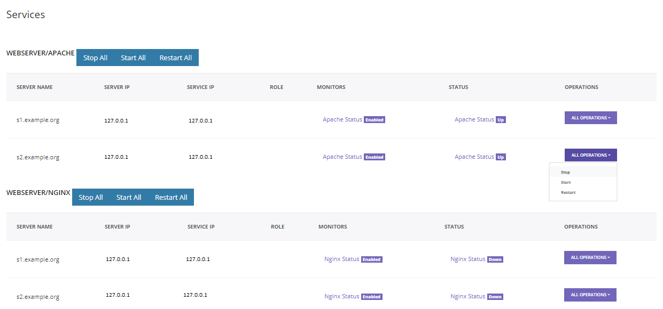Open All Operations dropdown for Nginx s1.example.org

(x=590, y=257)
